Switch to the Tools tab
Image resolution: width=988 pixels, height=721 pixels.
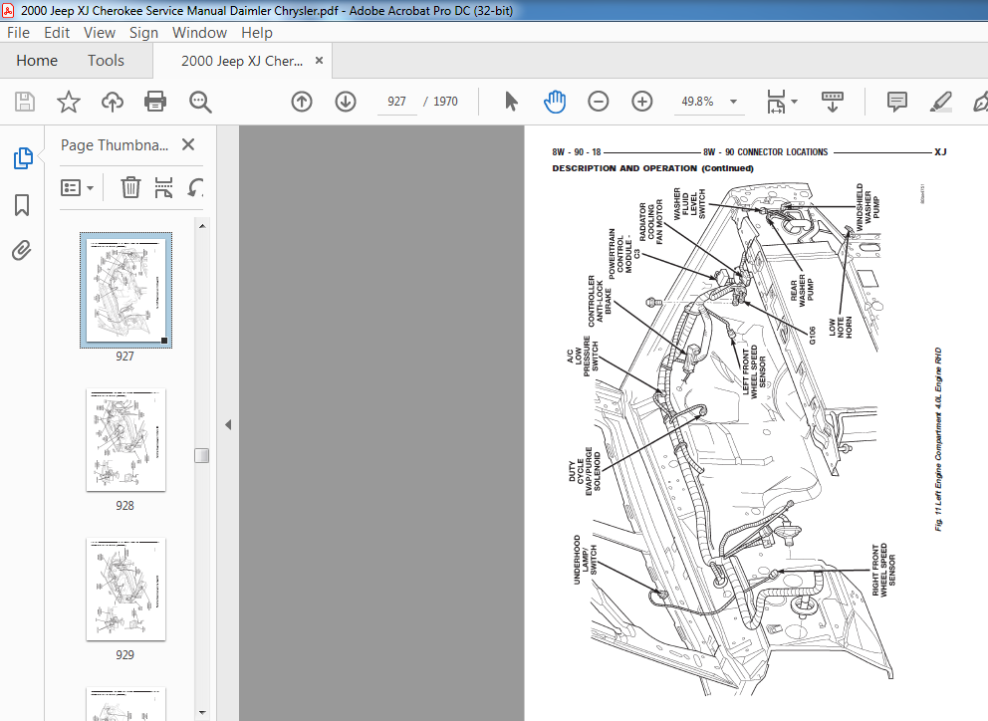coord(106,61)
